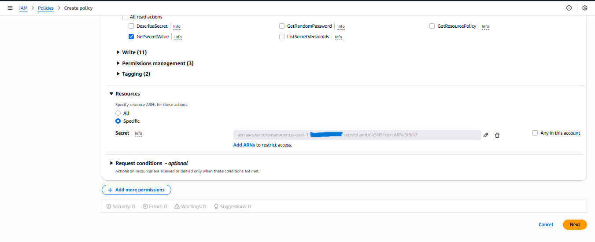Enable the GetResourcePolicy checkbox
The height and width of the screenshot is (242, 595).
click(432, 26)
